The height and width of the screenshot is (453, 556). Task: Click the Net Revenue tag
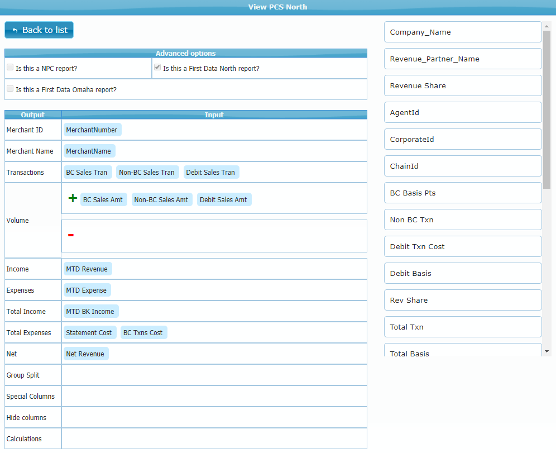[x=85, y=354]
